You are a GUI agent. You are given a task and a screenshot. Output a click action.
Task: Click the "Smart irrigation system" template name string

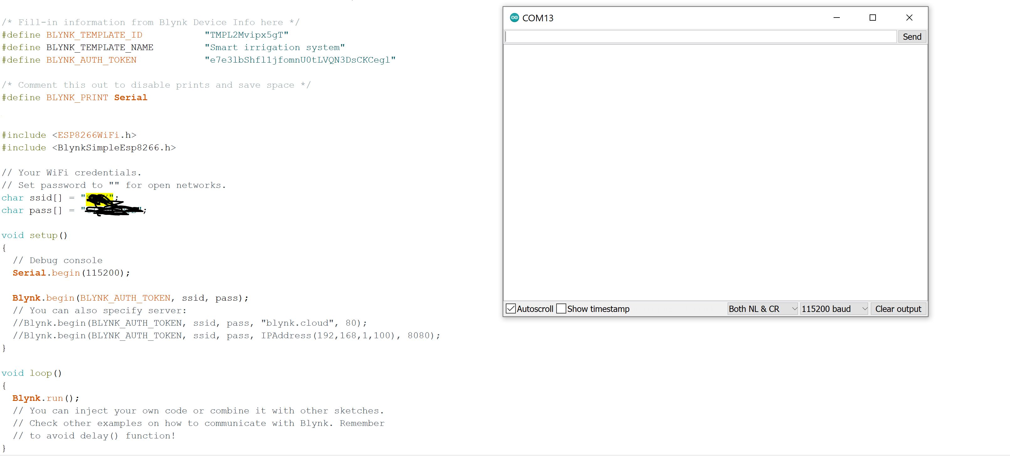click(x=275, y=47)
